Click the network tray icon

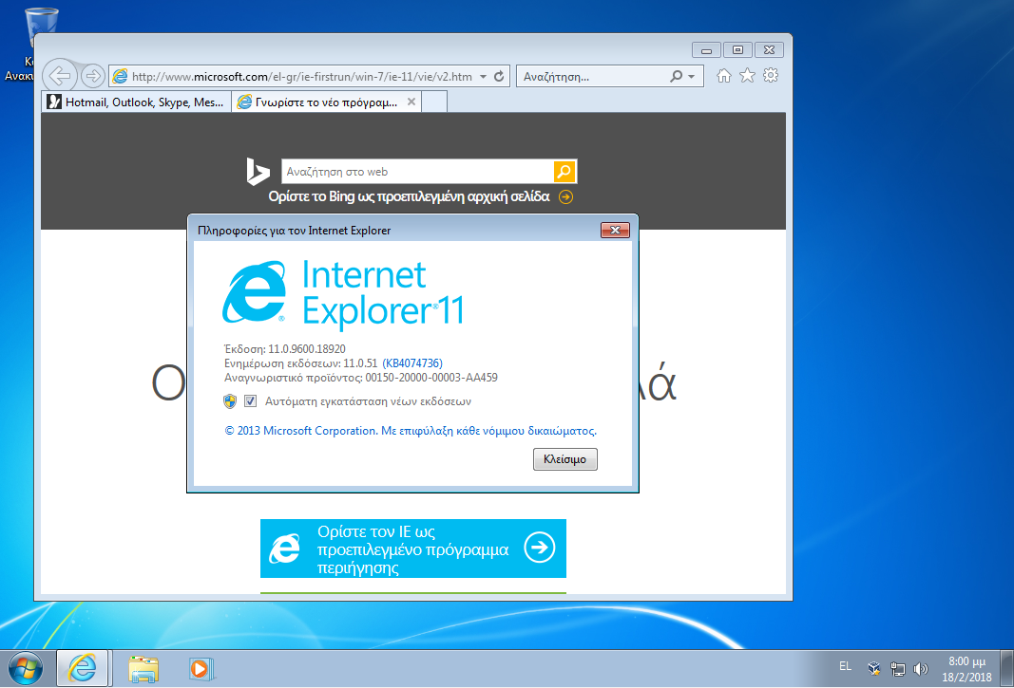click(898, 669)
